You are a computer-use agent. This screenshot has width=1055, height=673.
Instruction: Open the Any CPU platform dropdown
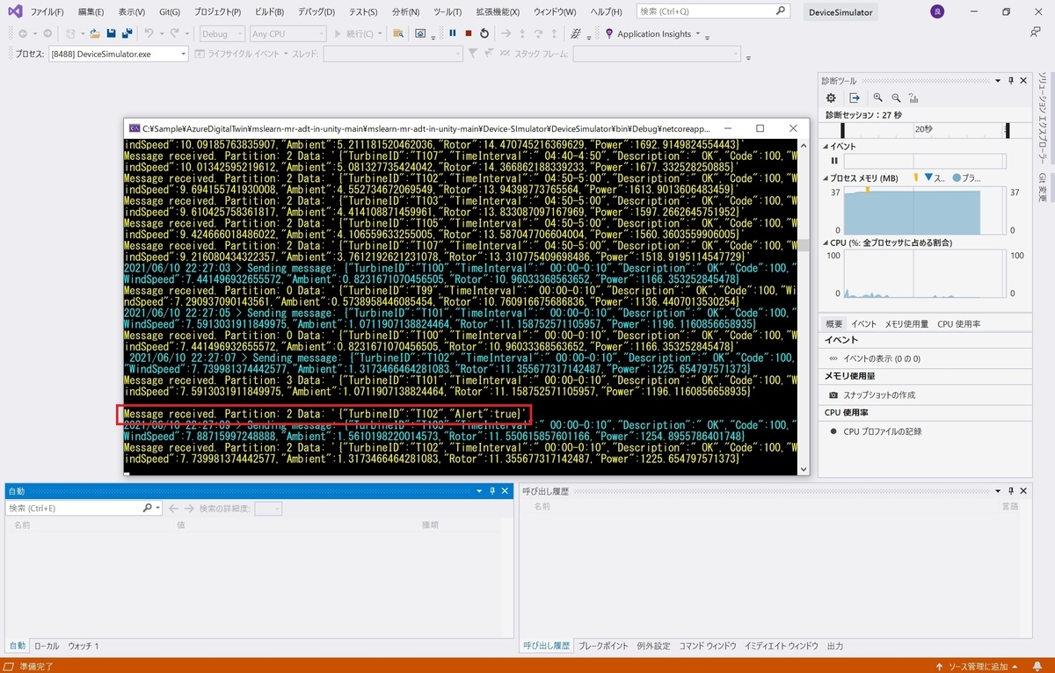click(x=287, y=33)
